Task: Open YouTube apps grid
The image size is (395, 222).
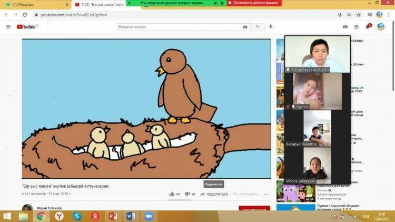Action: [x=356, y=27]
